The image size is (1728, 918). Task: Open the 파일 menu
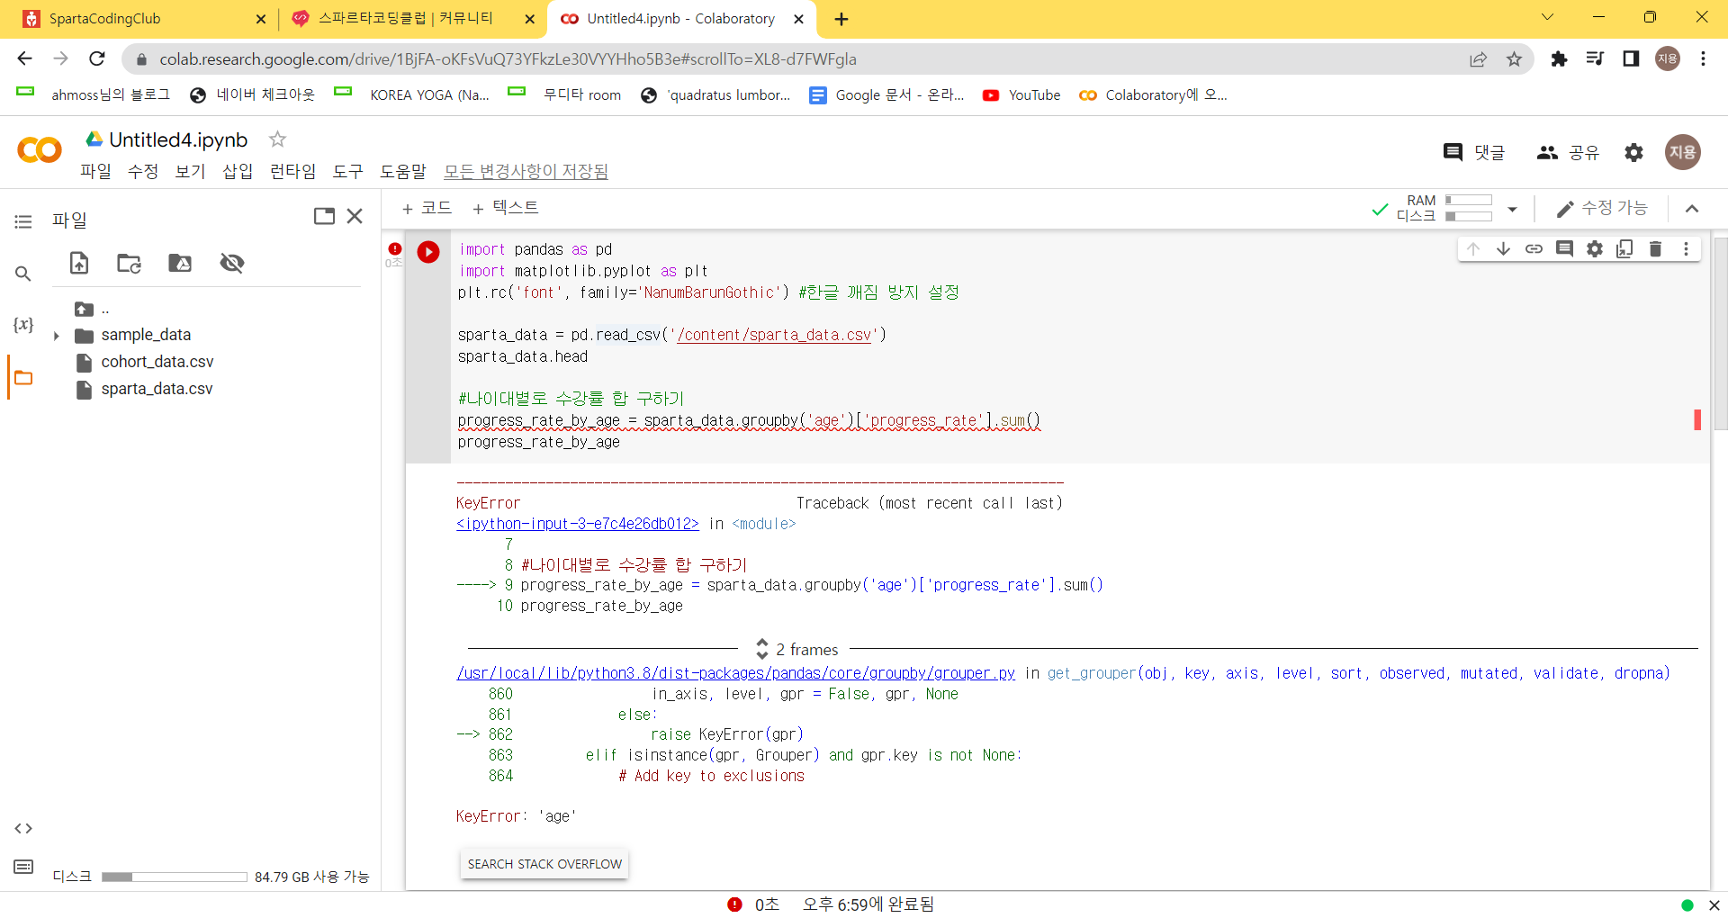[95, 171]
